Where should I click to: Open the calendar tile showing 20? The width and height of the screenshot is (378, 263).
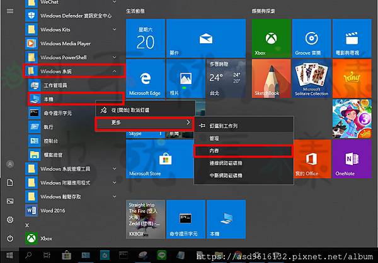coord(146,38)
